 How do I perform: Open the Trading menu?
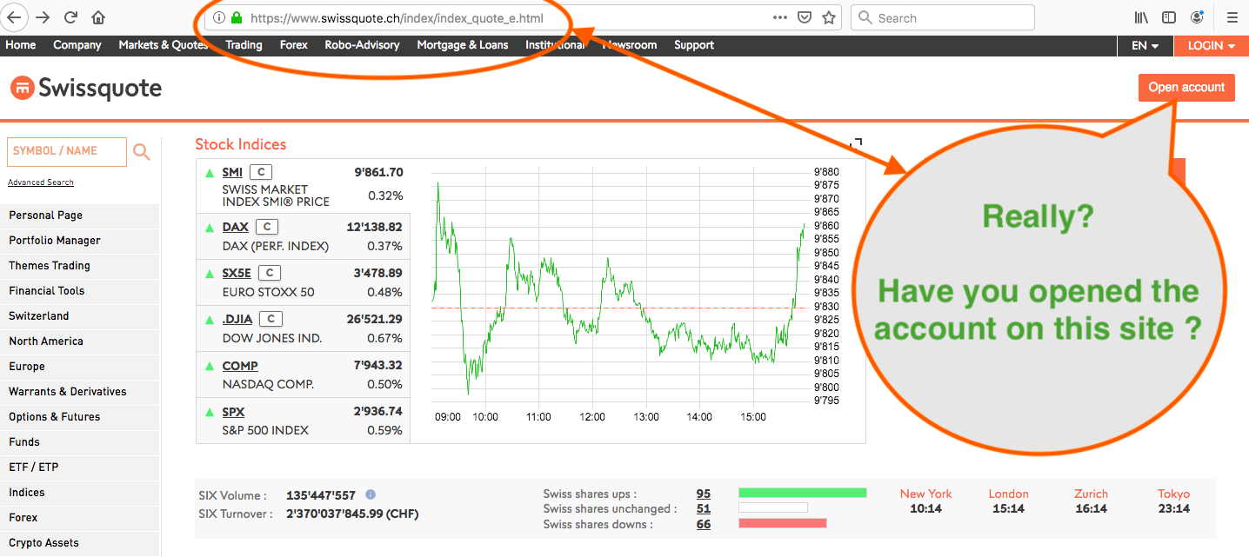tap(244, 45)
